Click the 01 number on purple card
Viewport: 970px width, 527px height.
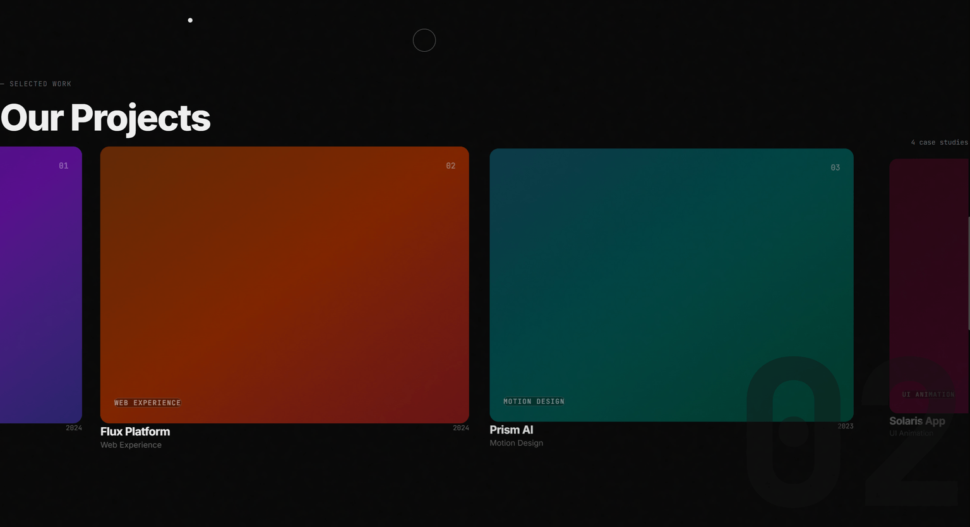tap(63, 166)
